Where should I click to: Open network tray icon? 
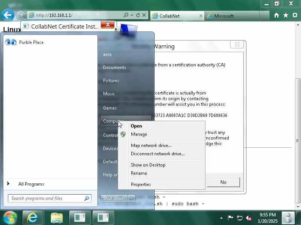click(x=240, y=218)
